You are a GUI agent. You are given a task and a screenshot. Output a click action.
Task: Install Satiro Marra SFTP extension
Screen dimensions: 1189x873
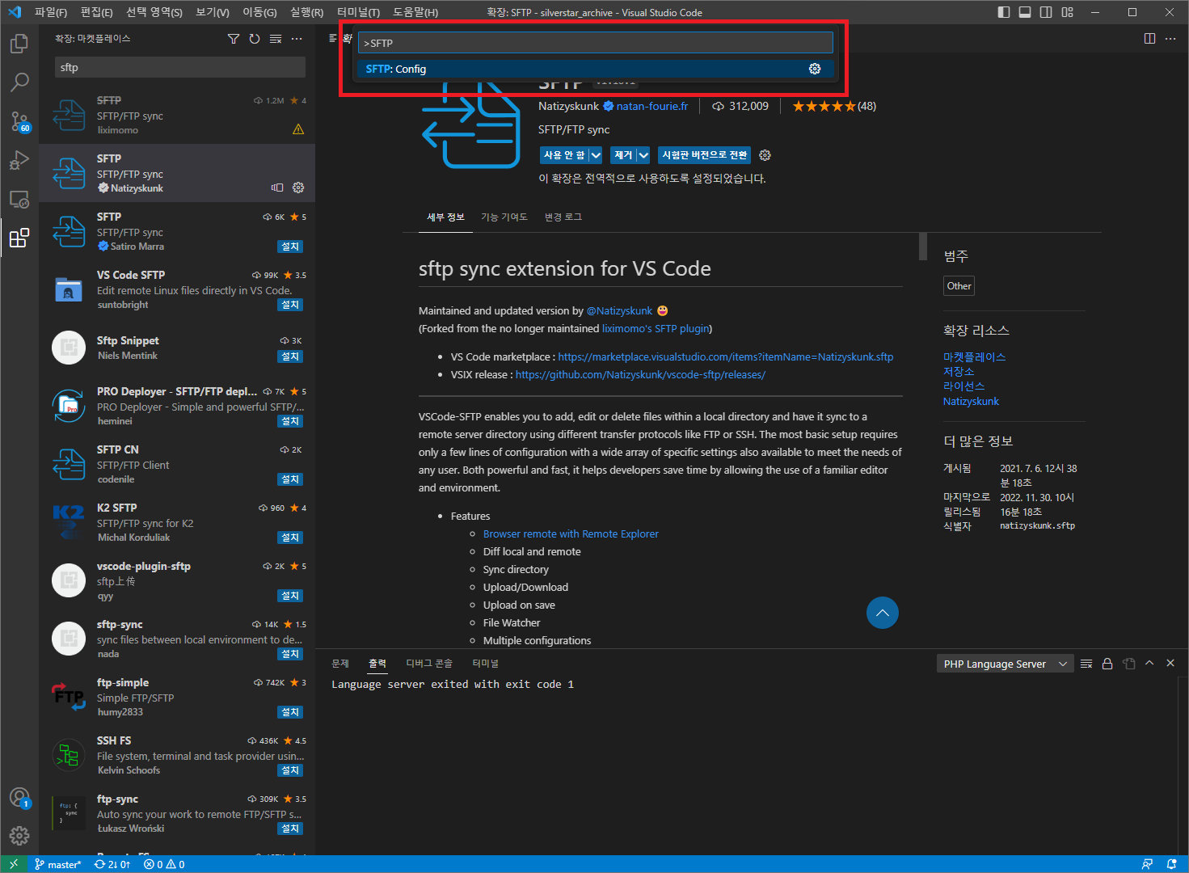[x=290, y=247]
